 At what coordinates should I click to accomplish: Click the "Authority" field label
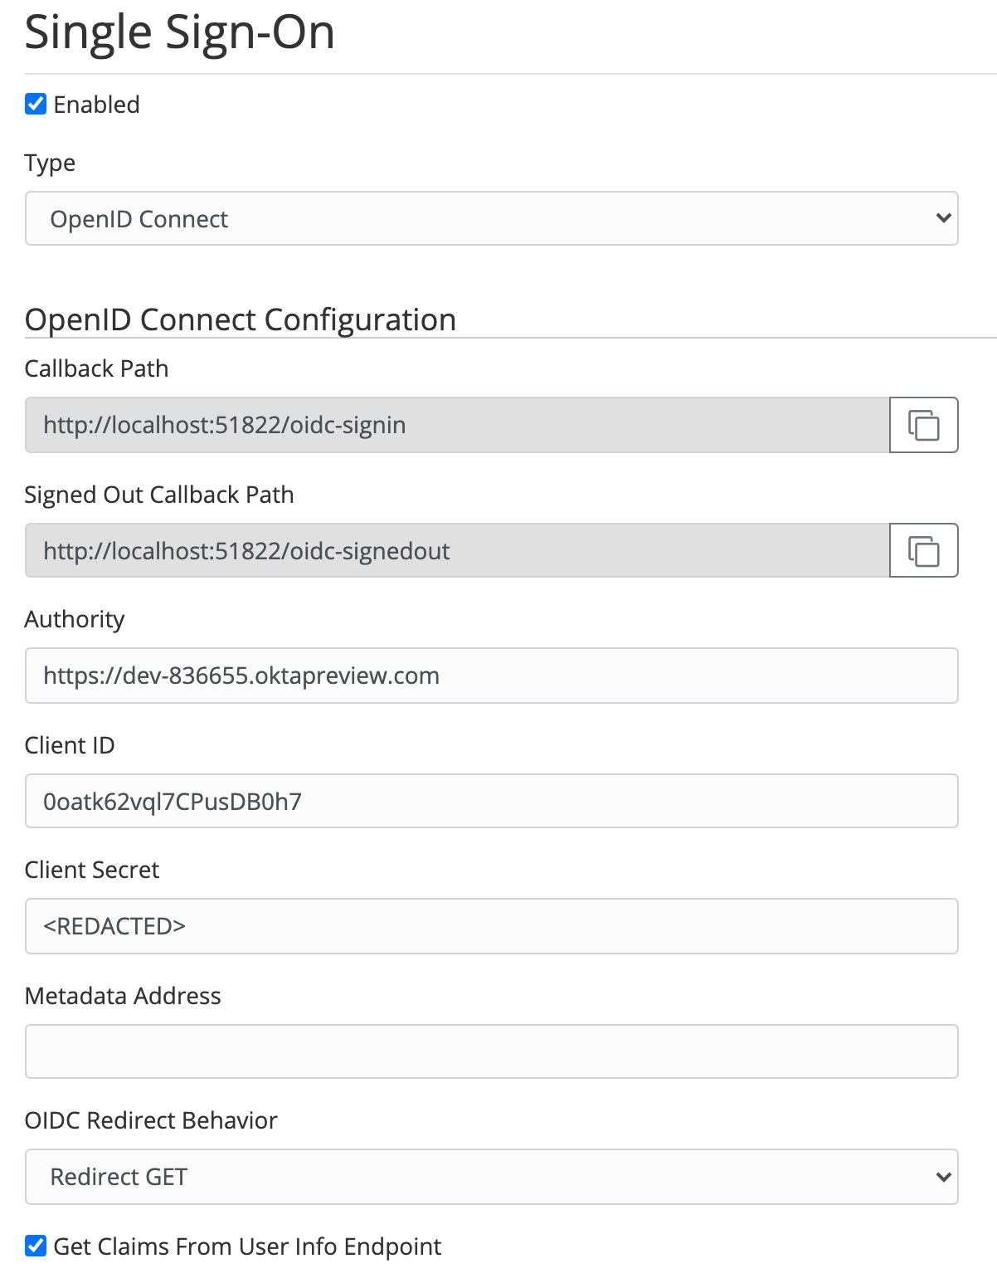75,619
